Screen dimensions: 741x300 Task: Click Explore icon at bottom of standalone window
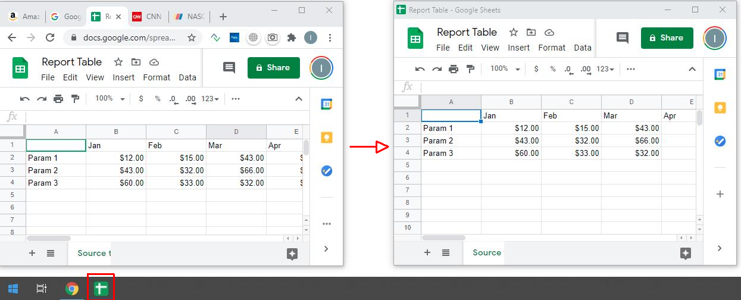coord(685,253)
